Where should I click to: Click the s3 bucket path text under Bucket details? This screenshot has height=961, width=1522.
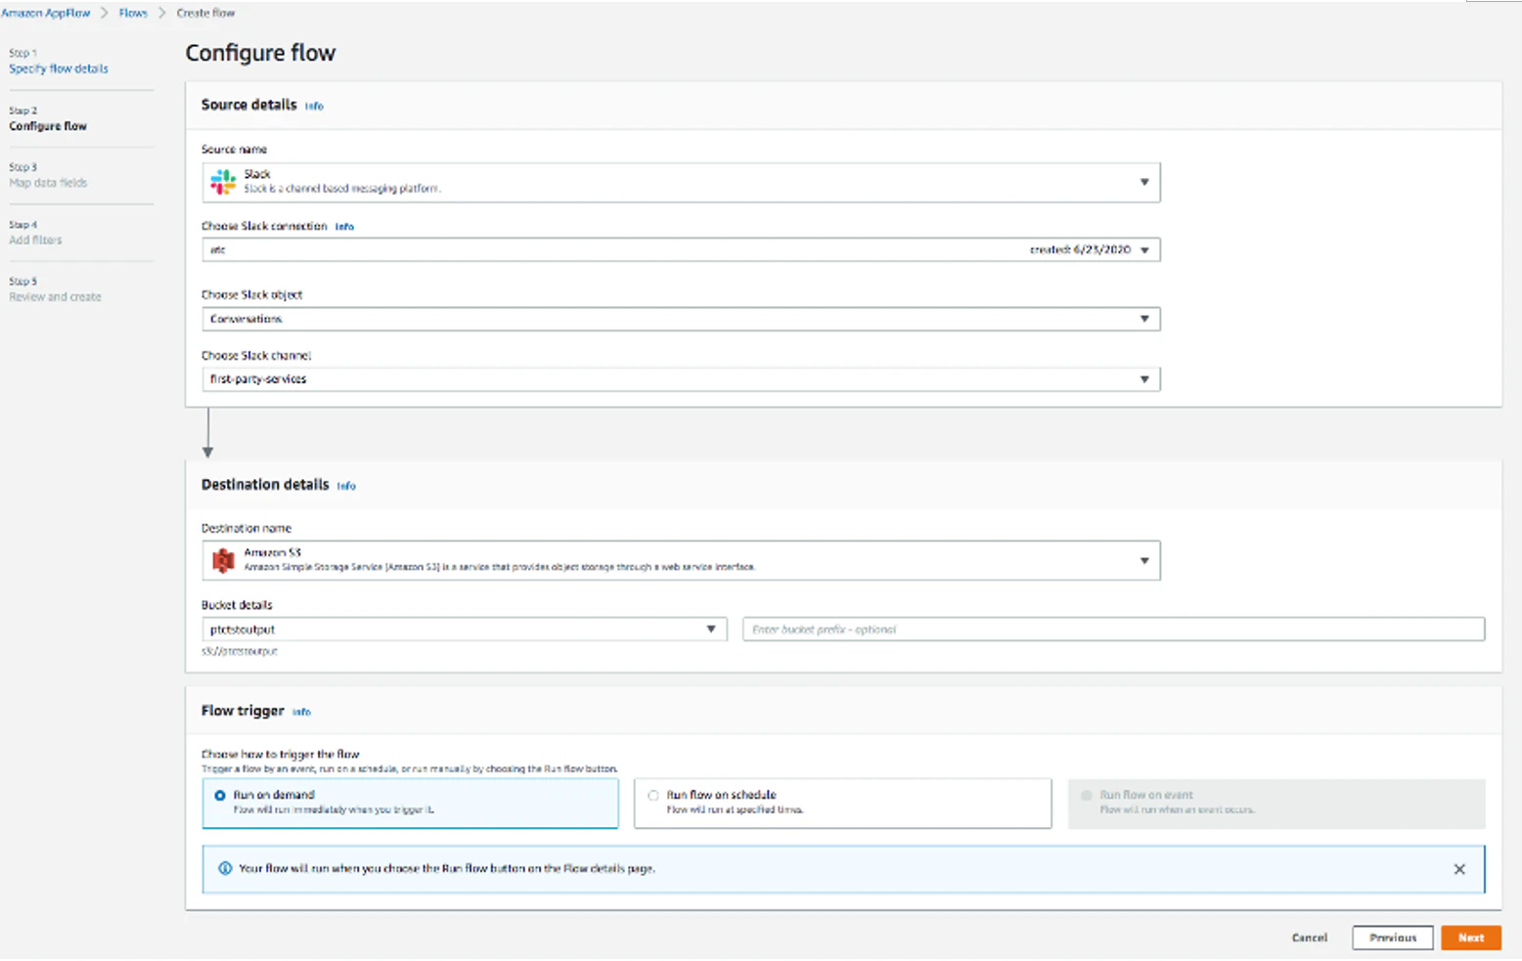click(240, 651)
